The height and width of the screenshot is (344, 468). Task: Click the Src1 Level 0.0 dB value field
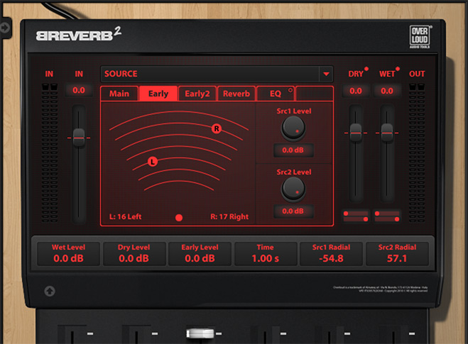pos(293,150)
